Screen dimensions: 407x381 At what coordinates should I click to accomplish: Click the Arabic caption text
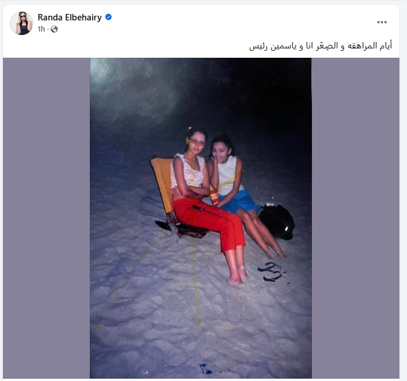(320, 46)
